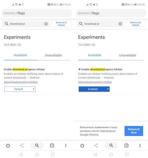
Task: Tap the share icon in right screenshot
Action: tap(96, 146)
